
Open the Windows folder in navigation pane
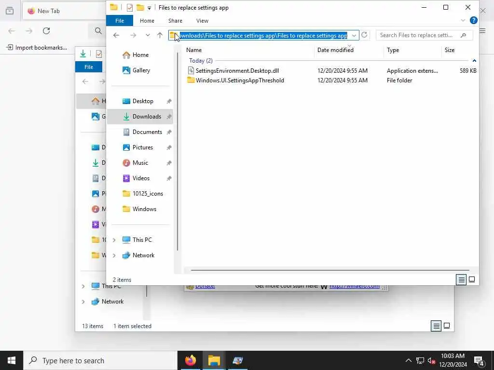[140, 209]
